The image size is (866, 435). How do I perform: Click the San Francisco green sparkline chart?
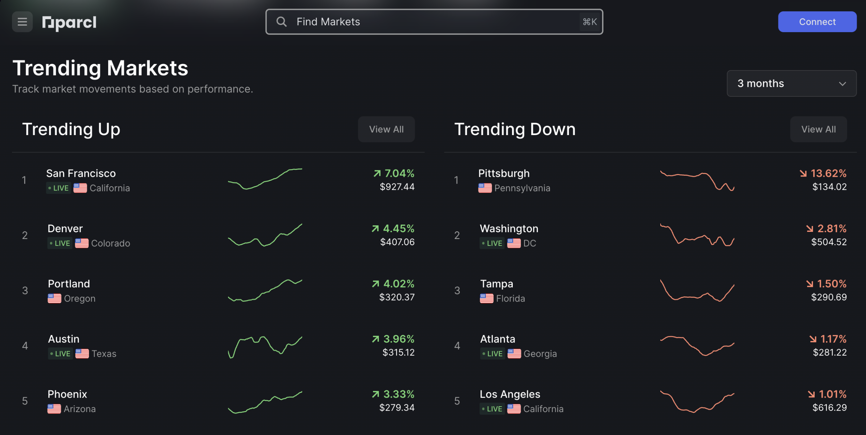coord(265,179)
